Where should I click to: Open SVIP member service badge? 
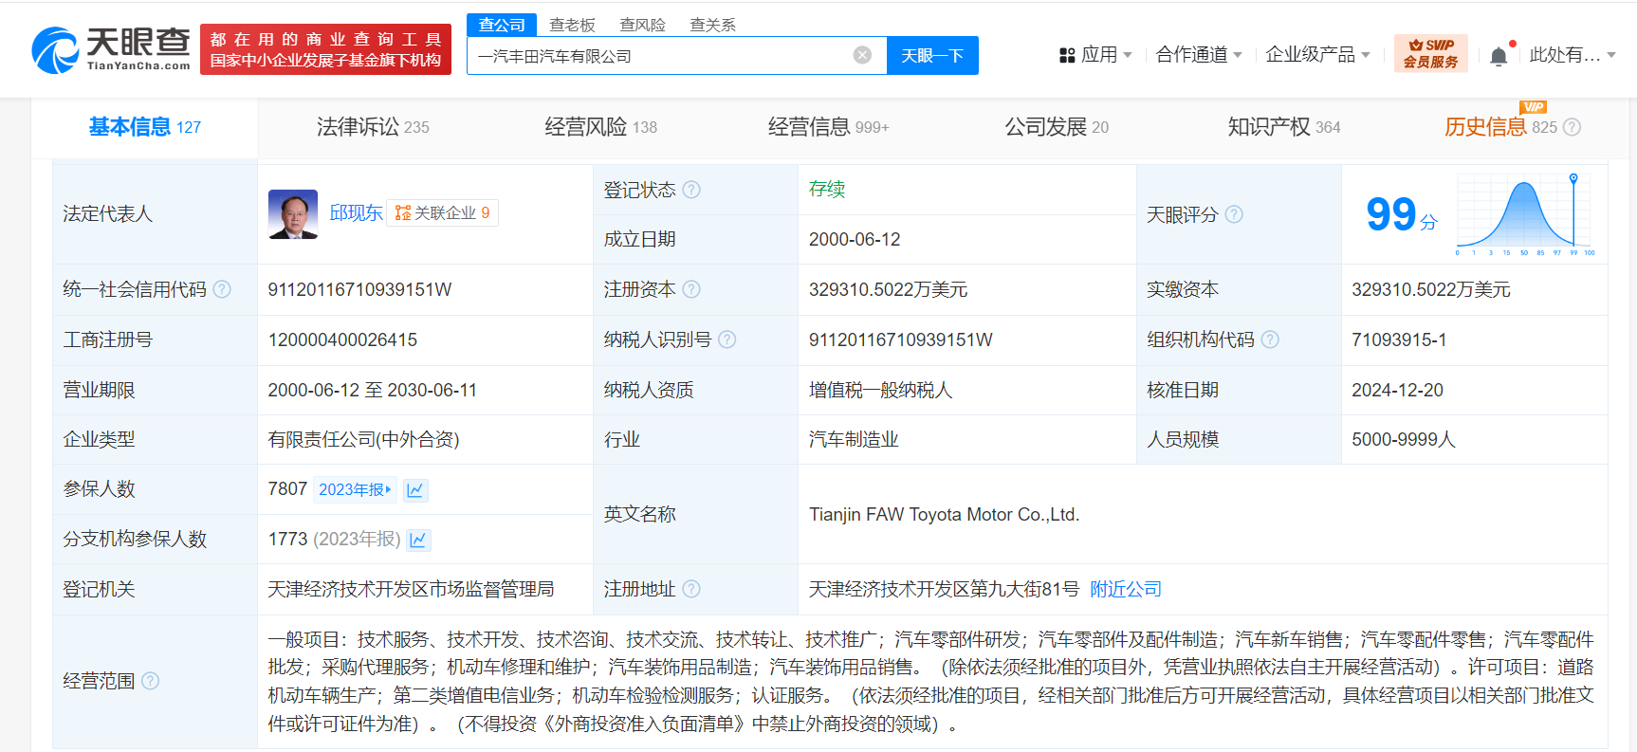click(x=1430, y=53)
